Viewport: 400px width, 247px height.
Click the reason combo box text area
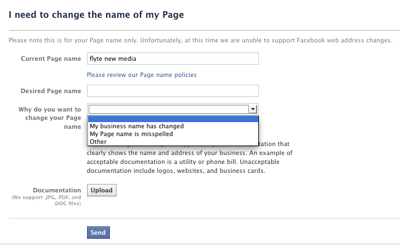click(x=167, y=109)
